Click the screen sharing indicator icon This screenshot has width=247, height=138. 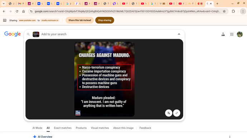pos(5,20)
